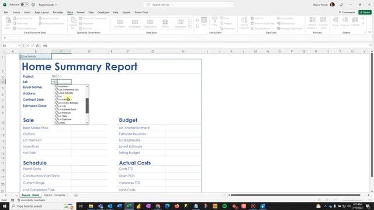Viewport: 374px width, 210px height.
Task: Click the Comments button
Action: click(x=347, y=12)
